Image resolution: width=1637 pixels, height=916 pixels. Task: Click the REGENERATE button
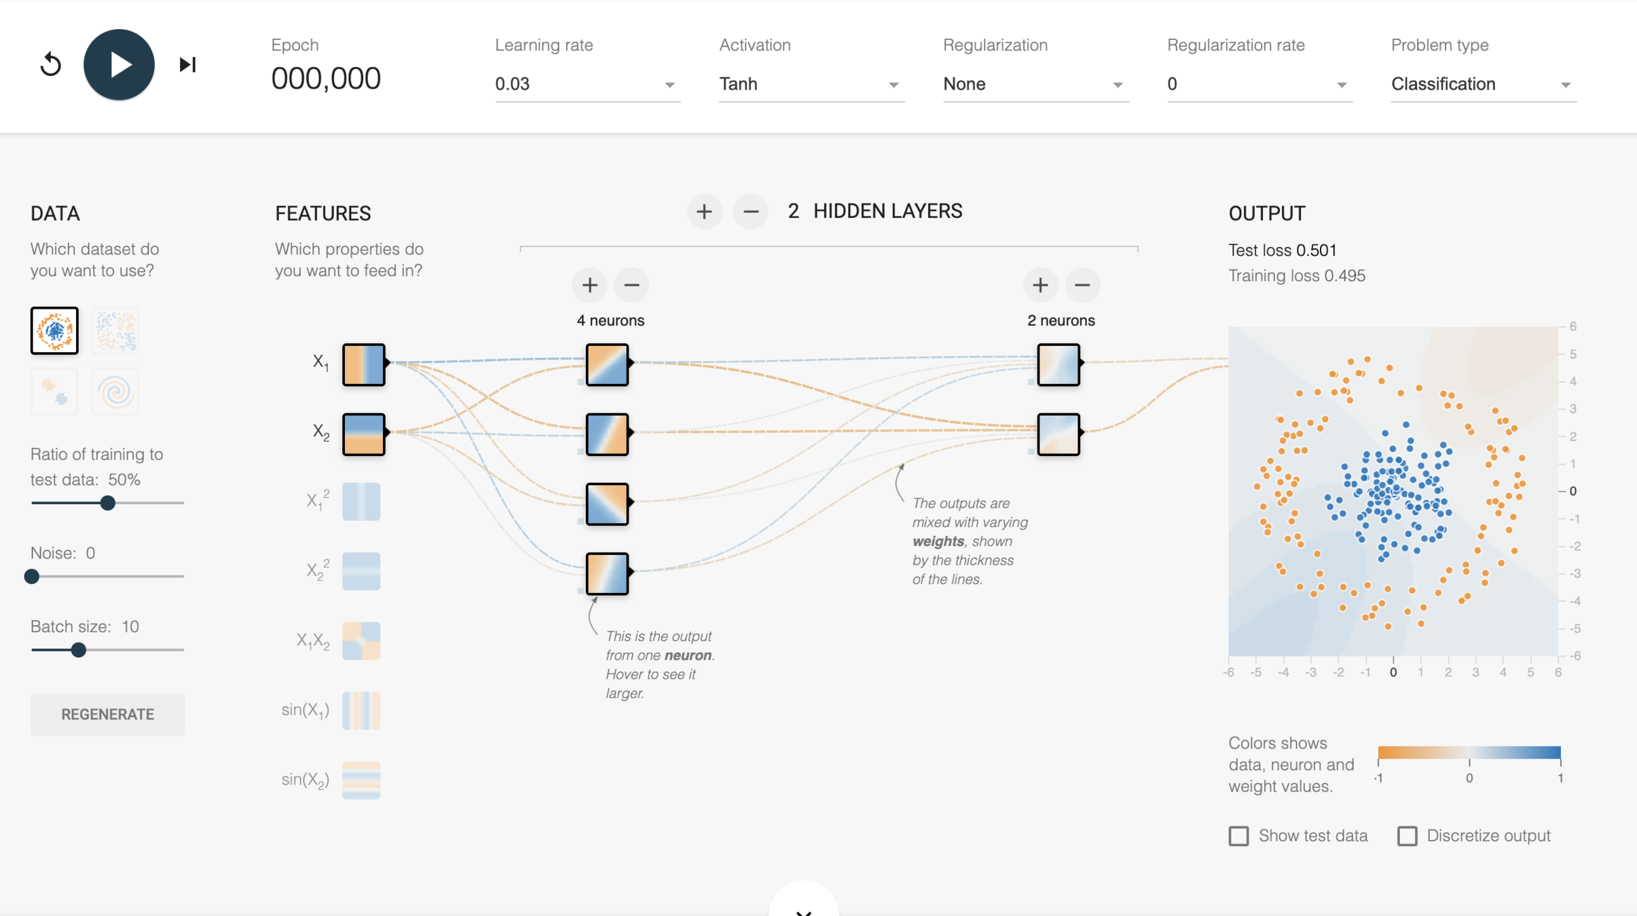[107, 714]
